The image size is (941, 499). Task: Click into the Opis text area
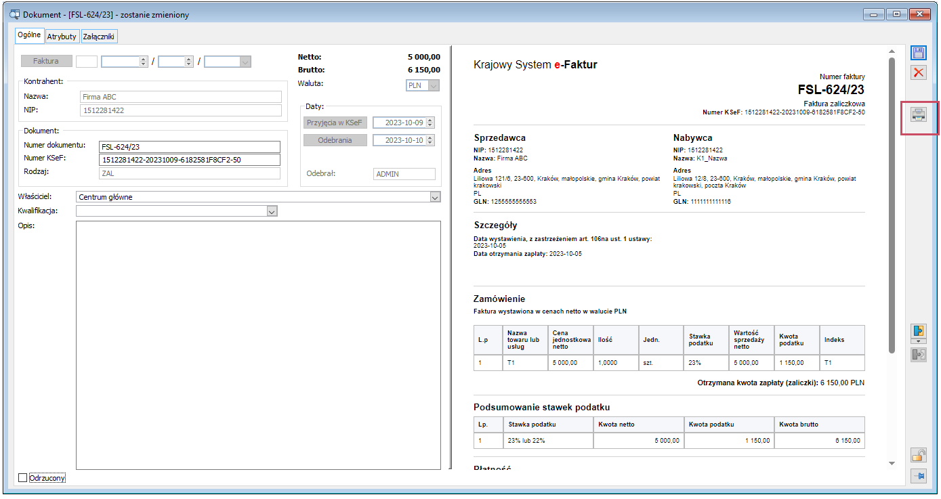258,345
